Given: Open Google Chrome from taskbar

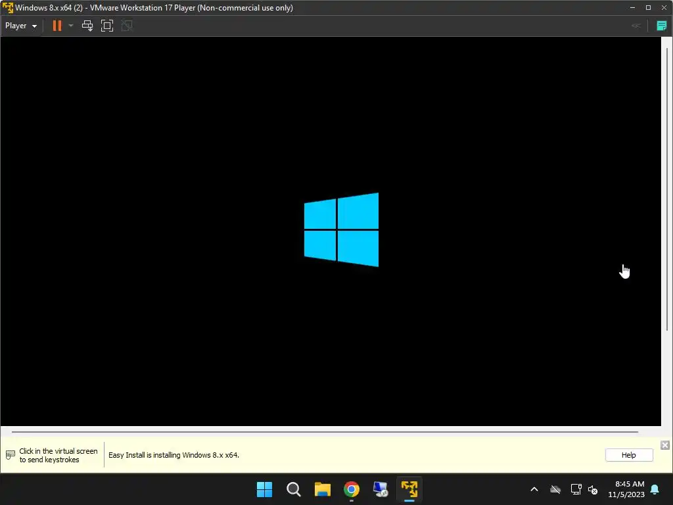Looking at the screenshot, I should [352, 489].
